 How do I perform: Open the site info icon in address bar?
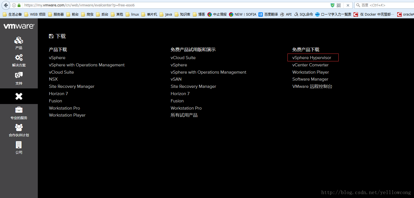pyautogui.click(x=14, y=5)
